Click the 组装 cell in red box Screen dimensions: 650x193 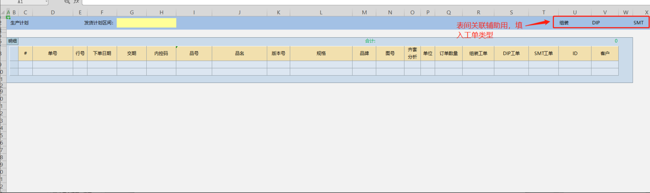[564, 23]
